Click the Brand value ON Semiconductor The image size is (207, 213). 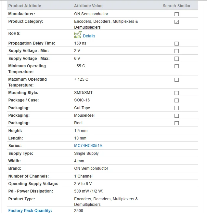click(91, 168)
